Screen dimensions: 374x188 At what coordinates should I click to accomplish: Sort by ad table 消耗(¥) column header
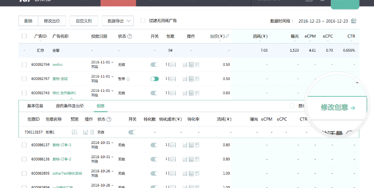pyautogui.click(x=260, y=36)
